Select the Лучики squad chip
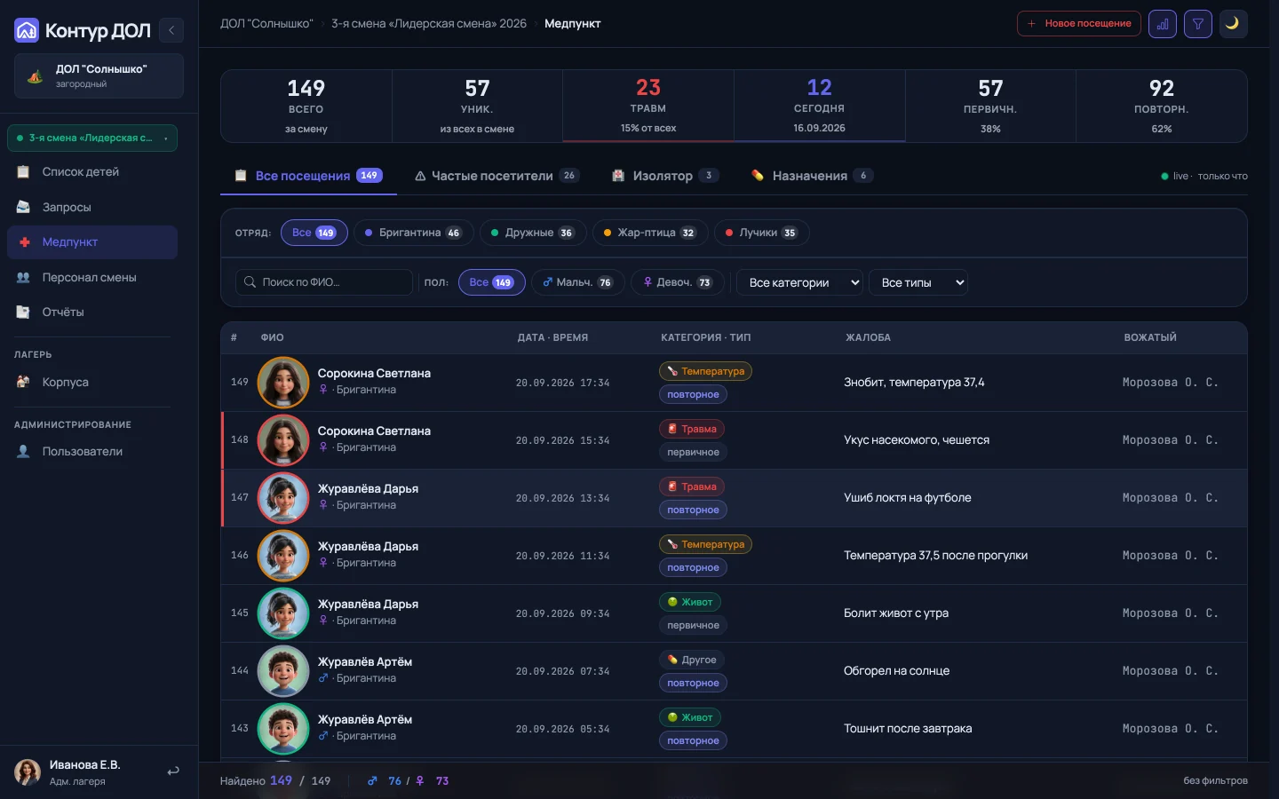The image size is (1279, 799). (761, 233)
